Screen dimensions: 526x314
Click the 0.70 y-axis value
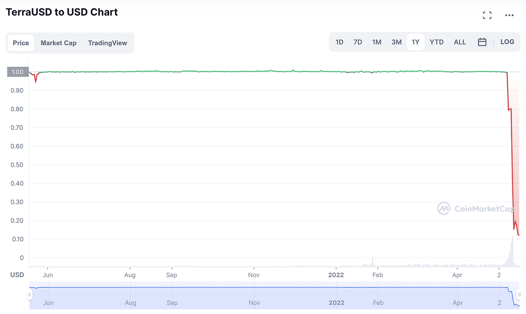point(17,128)
